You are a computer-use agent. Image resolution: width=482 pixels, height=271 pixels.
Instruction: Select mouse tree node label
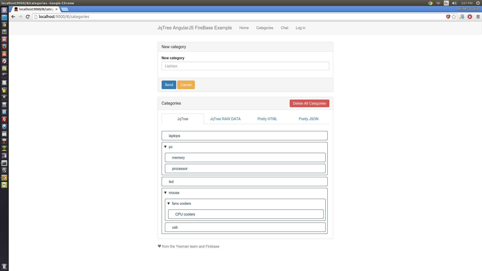click(174, 193)
